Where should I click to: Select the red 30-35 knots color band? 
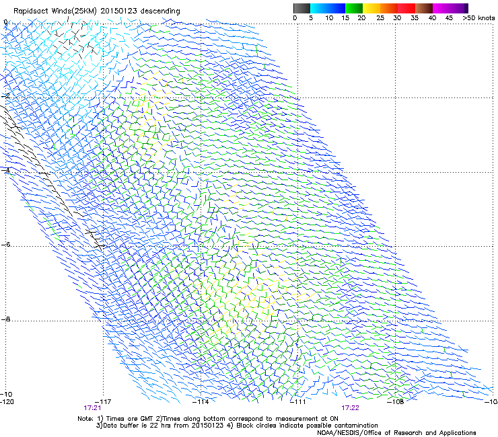click(406, 8)
